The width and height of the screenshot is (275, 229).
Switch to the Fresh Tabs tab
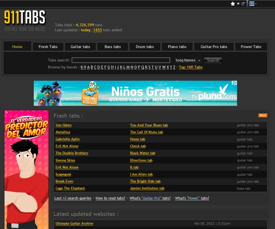48,47
